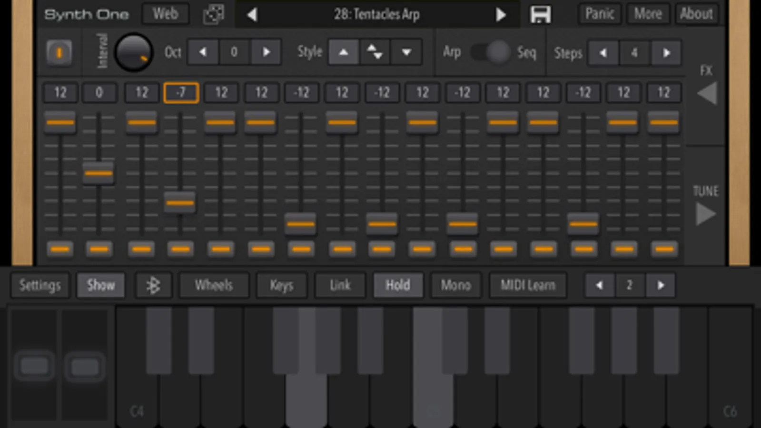Toggle the Hold button

click(398, 285)
